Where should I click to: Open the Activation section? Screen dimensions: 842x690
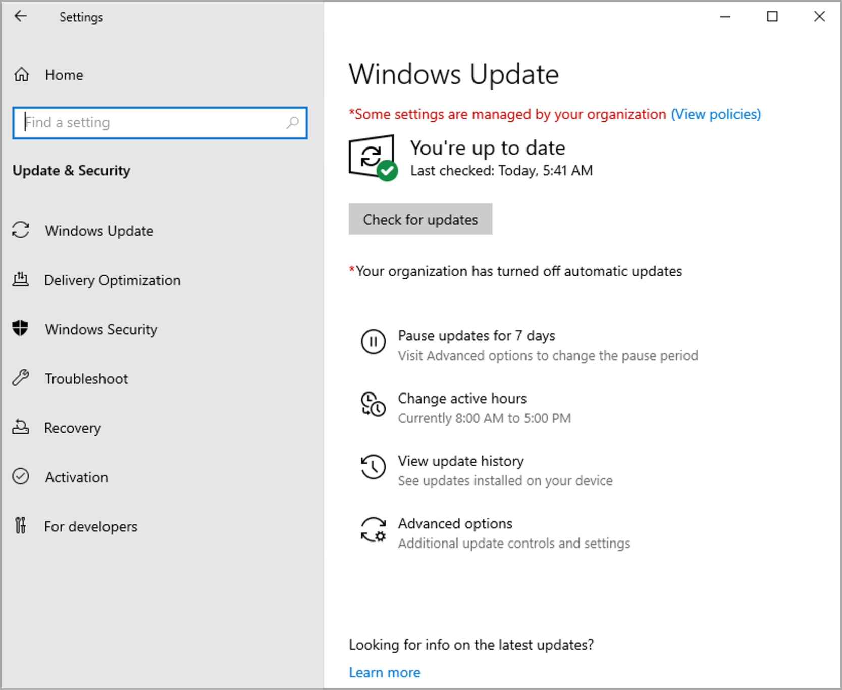pos(77,477)
